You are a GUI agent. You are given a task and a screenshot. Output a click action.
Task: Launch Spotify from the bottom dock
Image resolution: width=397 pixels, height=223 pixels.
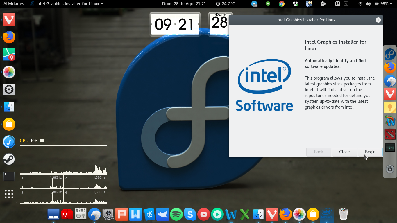coord(176,214)
